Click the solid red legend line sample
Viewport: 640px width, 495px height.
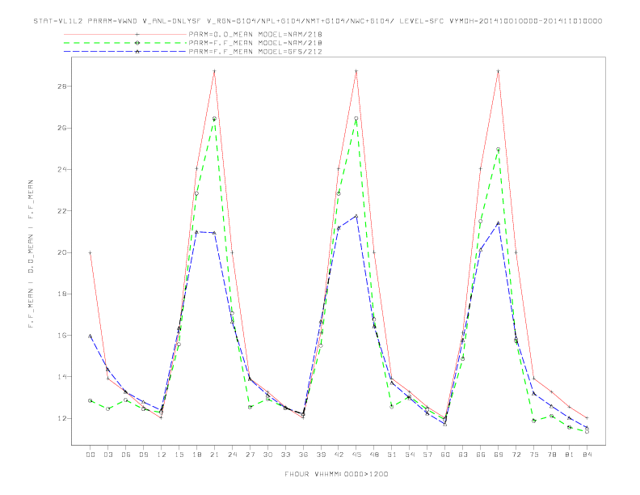[125, 34]
